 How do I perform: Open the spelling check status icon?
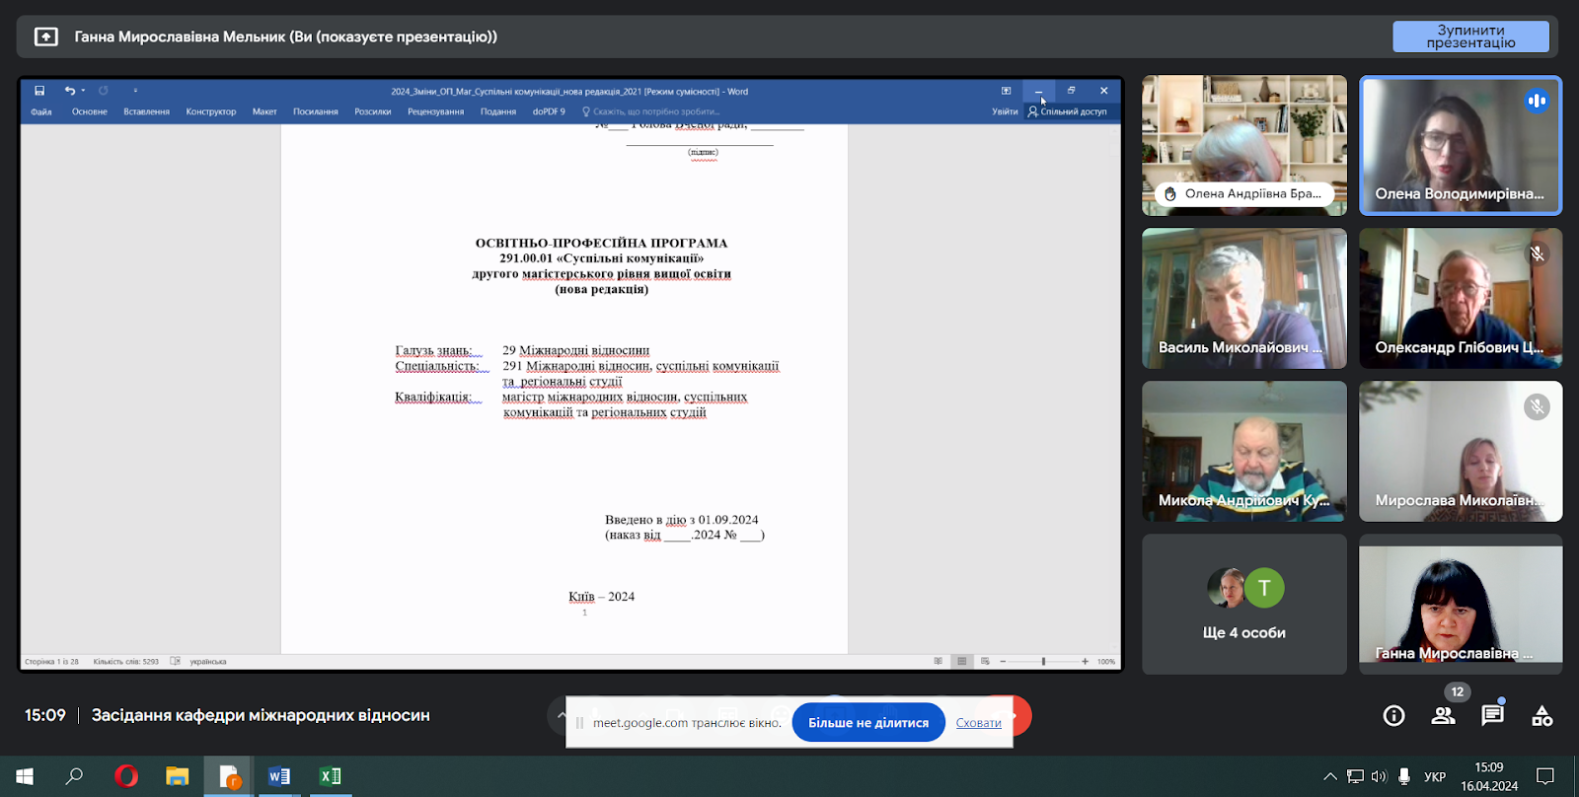click(x=175, y=662)
